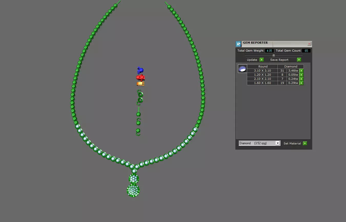Select the 3.10 X 3.10 size cell
Image resolution: width=346 pixels, height=222 pixels.
point(262,71)
